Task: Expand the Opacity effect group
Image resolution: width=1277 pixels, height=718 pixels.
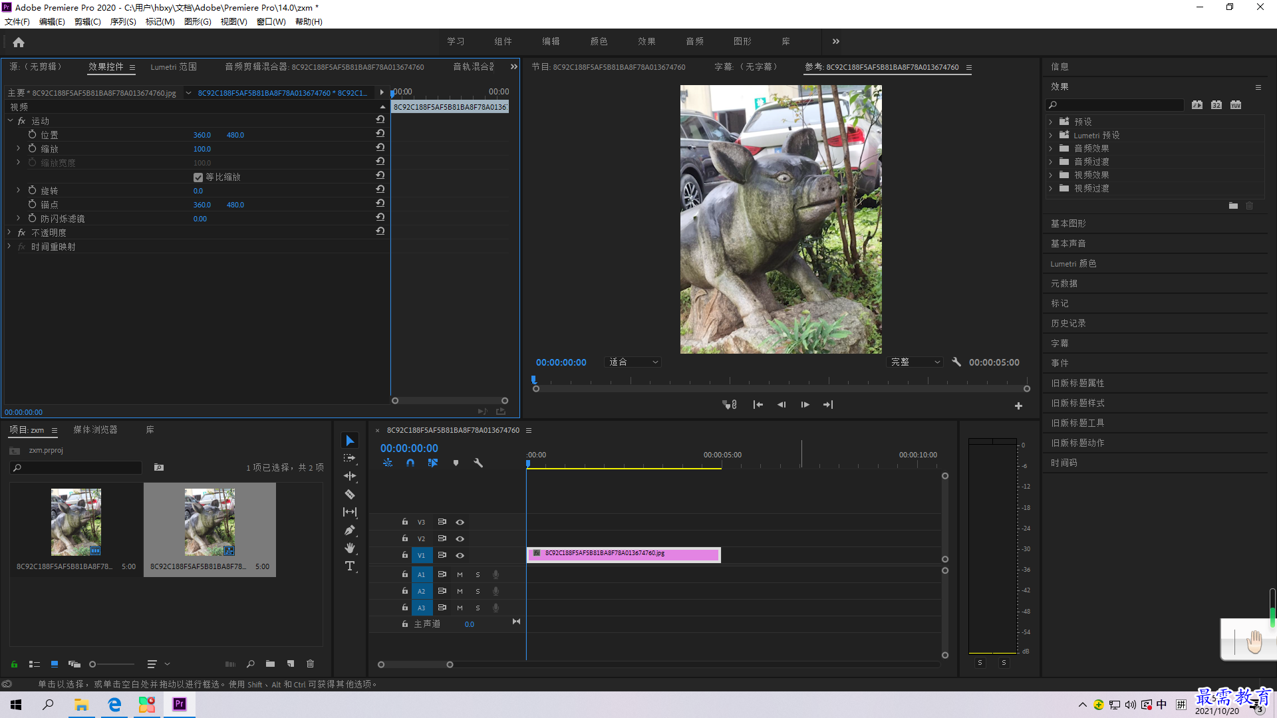Action: tap(9, 232)
